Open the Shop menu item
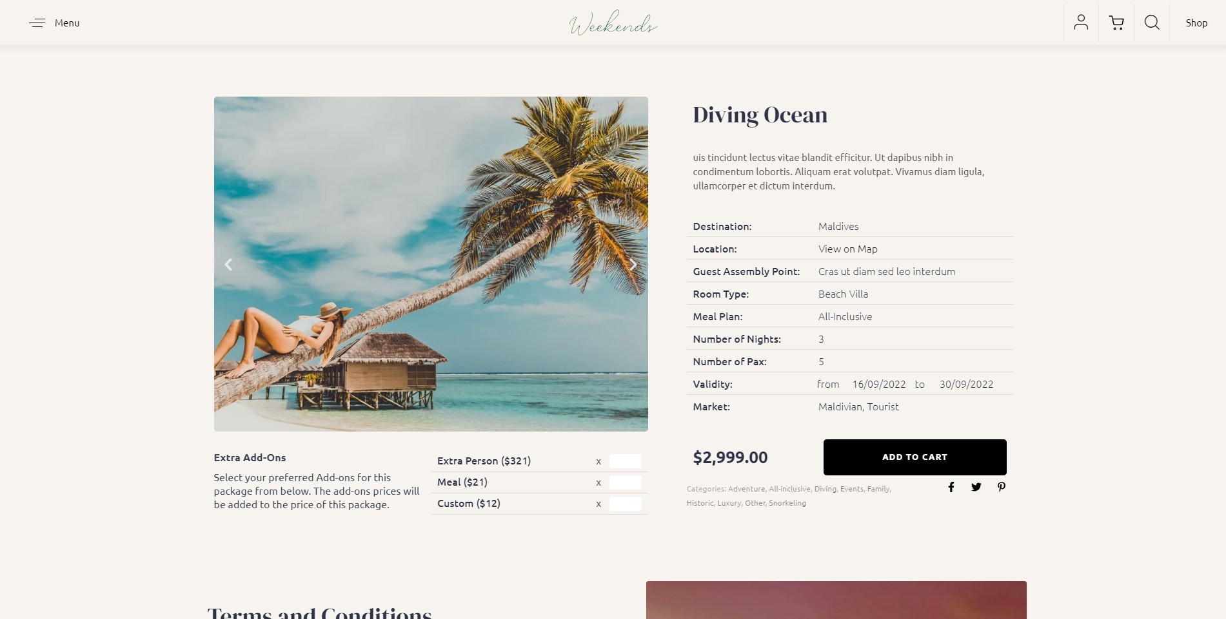 (1196, 23)
